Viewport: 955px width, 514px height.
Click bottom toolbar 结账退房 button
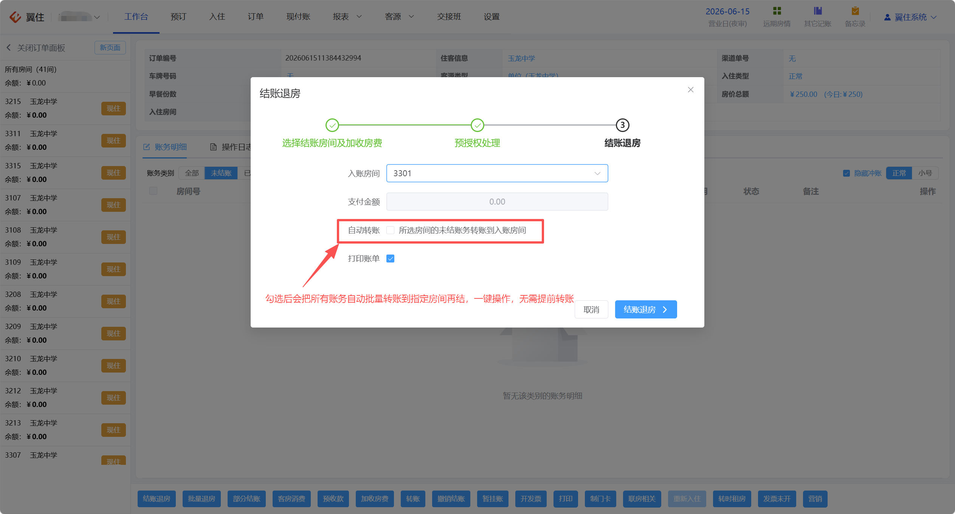click(157, 499)
